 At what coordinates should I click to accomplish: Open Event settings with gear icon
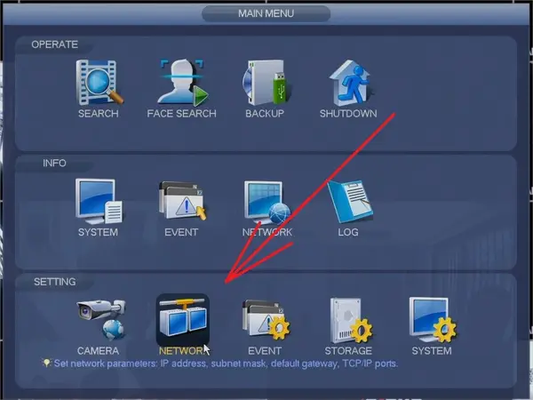point(266,320)
